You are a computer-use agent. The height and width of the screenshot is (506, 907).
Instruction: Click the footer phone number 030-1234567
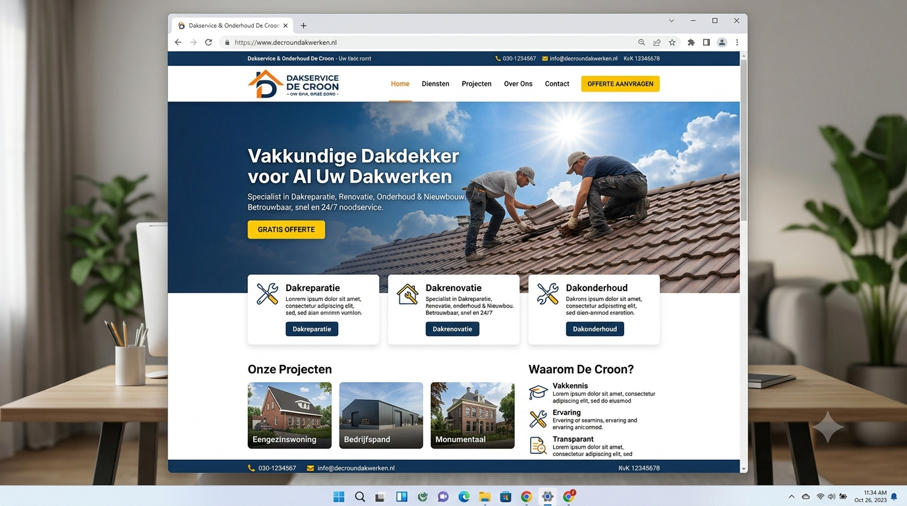tap(278, 468)
